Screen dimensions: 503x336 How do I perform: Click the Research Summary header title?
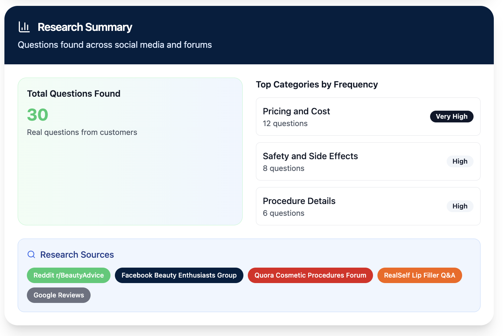[x=84, y=27]
